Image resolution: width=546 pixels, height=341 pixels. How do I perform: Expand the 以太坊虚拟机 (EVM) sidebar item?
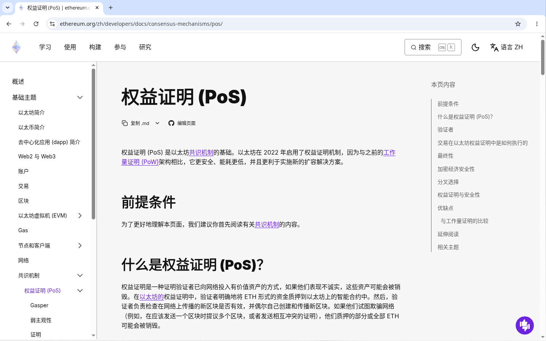[80, 216]
